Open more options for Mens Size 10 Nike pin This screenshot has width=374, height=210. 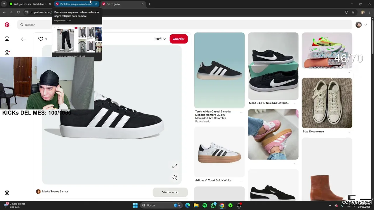[295, 103]
